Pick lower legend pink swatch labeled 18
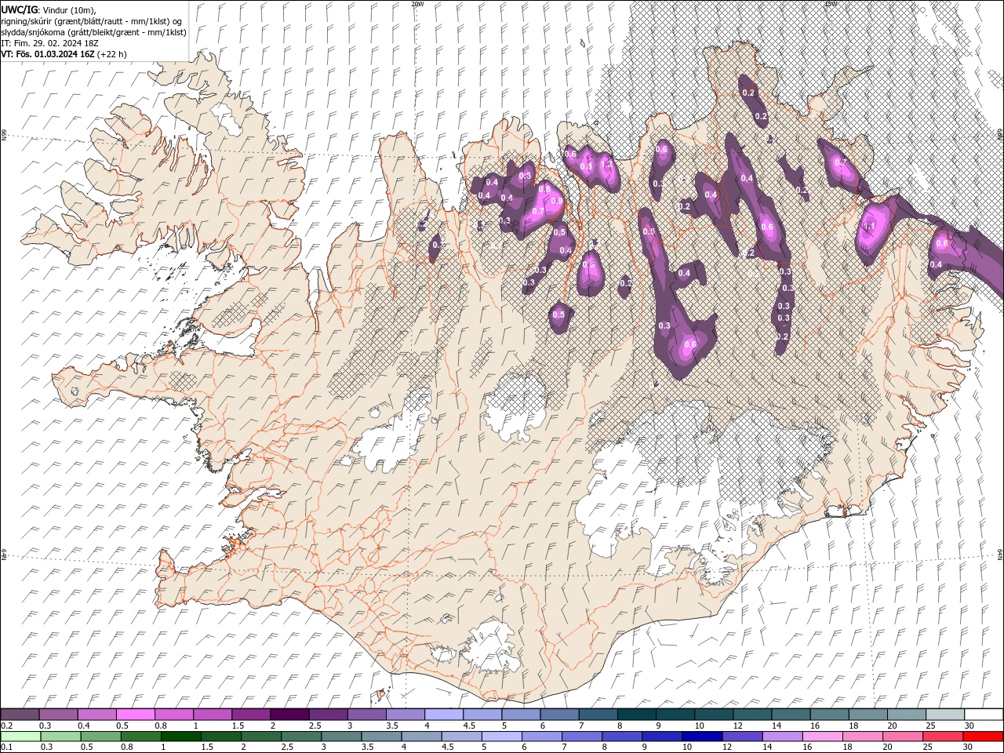The height and width of the screenshot is (753, 1004). tap(864, 737)
